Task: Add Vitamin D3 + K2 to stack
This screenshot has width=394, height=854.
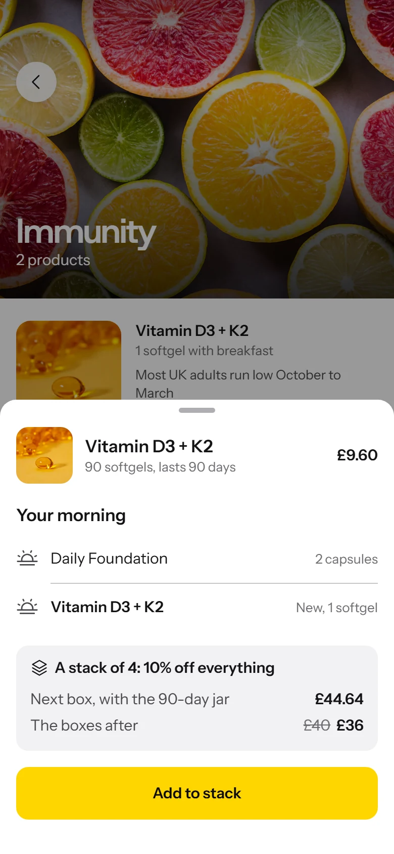Action: tap(197, 793)
